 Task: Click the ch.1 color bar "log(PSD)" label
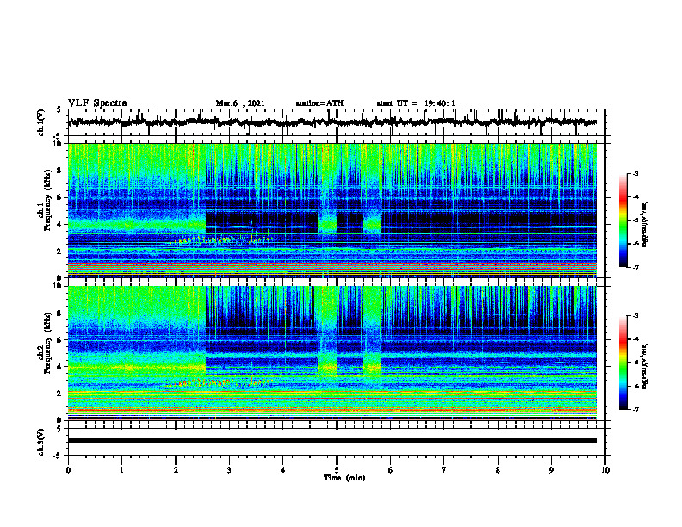pos(645,224)
